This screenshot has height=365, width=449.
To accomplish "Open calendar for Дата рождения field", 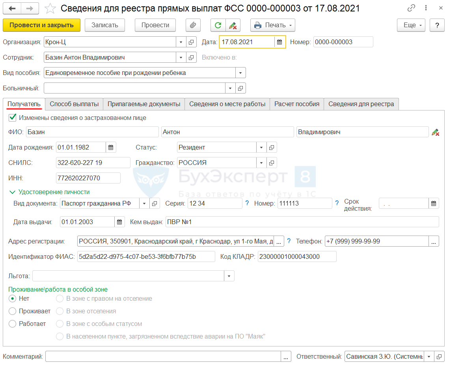I will tap(111, 147).
